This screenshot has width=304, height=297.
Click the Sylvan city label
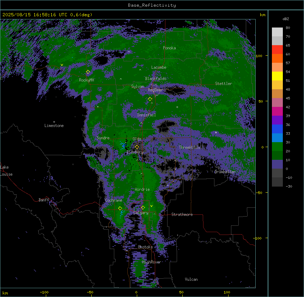click(138, 86)
